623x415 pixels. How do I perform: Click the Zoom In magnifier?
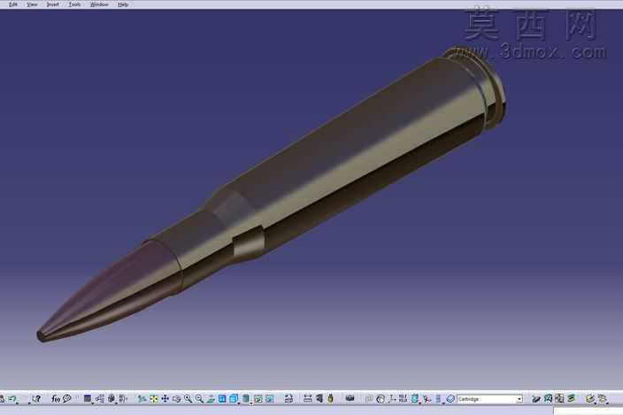(188, 398)
